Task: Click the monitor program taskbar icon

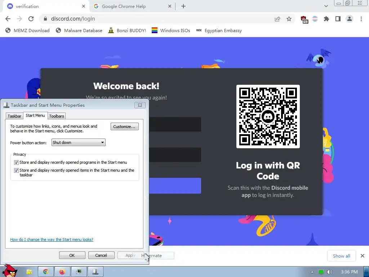Action: pos(79,272)
